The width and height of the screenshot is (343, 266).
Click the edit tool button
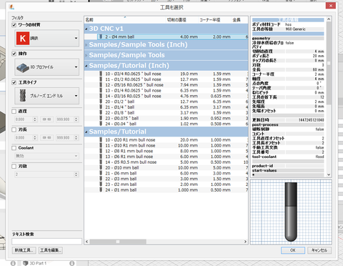tap(51, 250)
